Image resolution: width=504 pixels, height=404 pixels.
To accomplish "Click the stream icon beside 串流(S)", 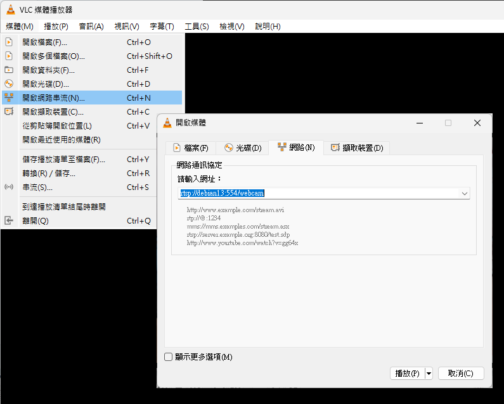I will 9,187.
